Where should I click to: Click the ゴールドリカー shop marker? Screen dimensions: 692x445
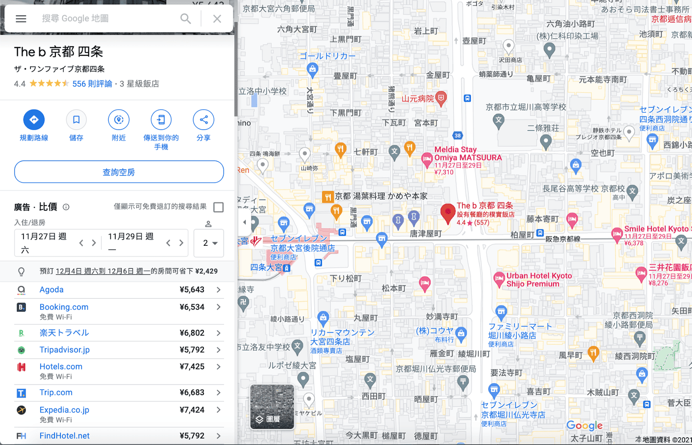point(312,71)
